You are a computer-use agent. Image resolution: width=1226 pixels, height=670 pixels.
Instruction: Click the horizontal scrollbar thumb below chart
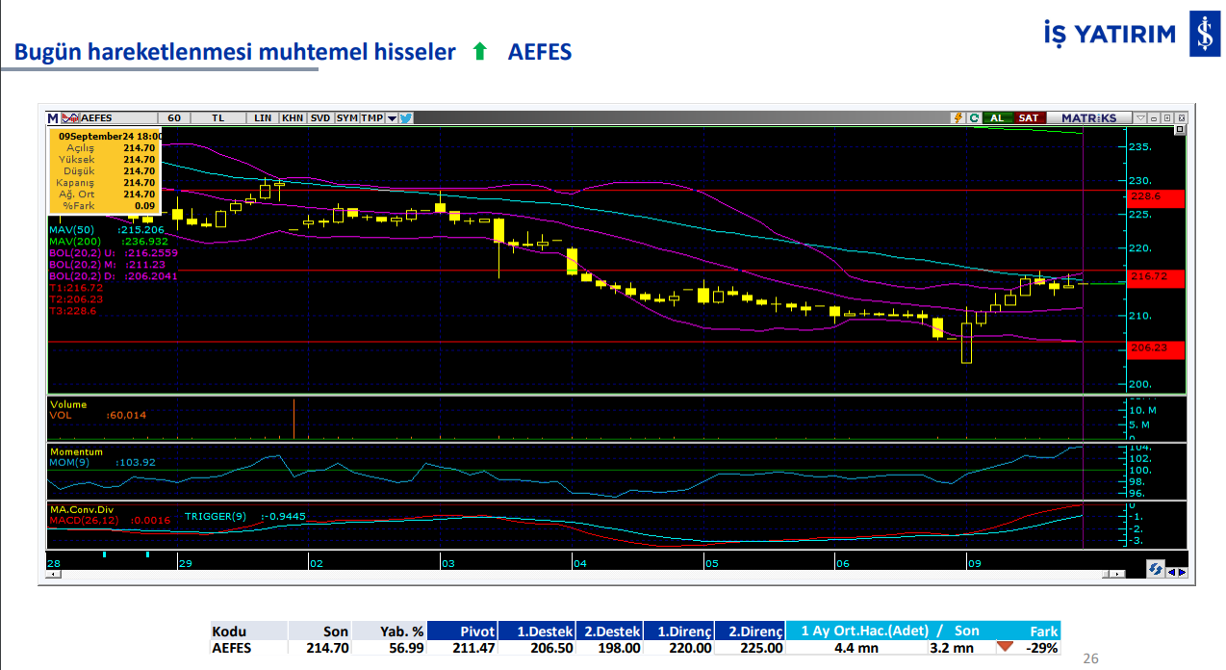tap(1105, 574)
